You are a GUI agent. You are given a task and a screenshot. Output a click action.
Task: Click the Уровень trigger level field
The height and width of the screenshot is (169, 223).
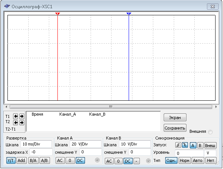[x=189, y=153]
